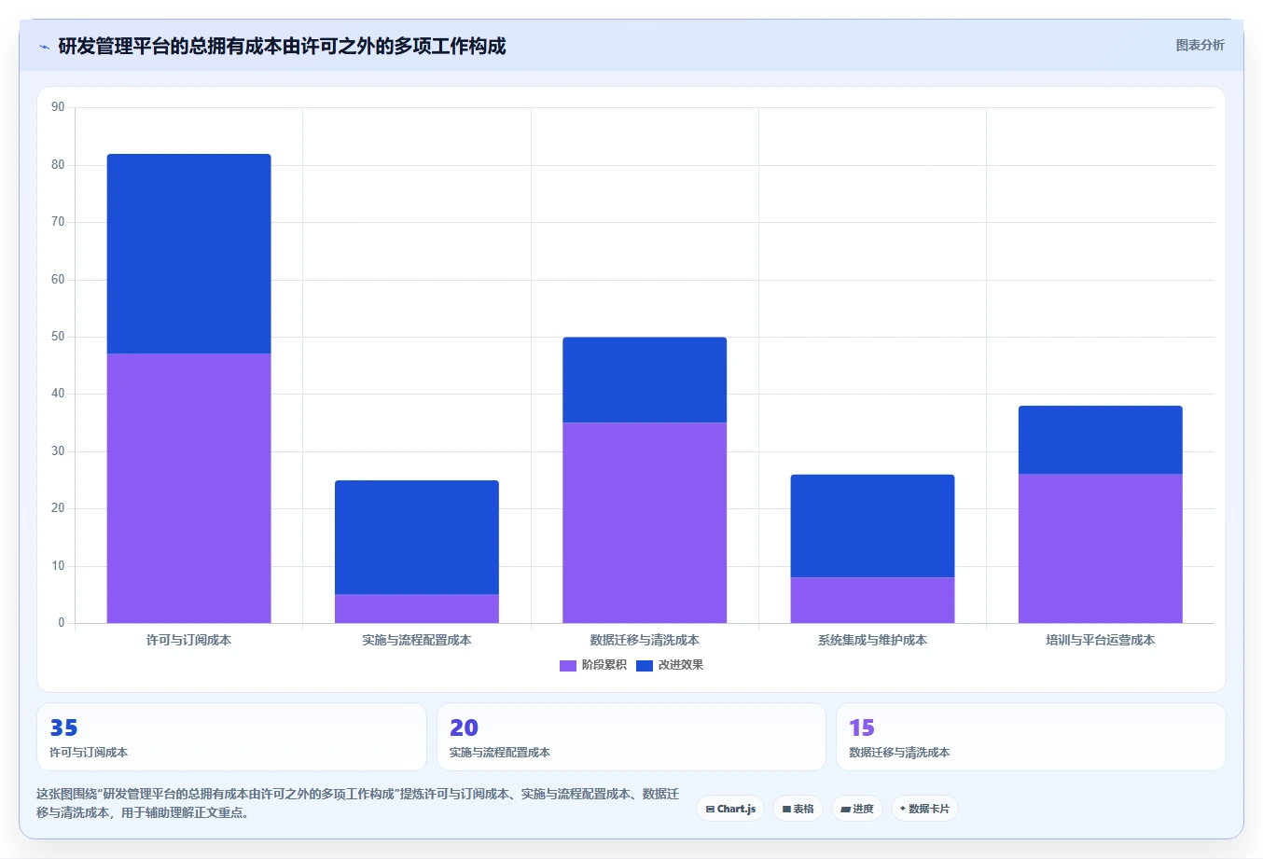Click the blue segment of the 实施与流程配置成本 bar

coord(417,537)
